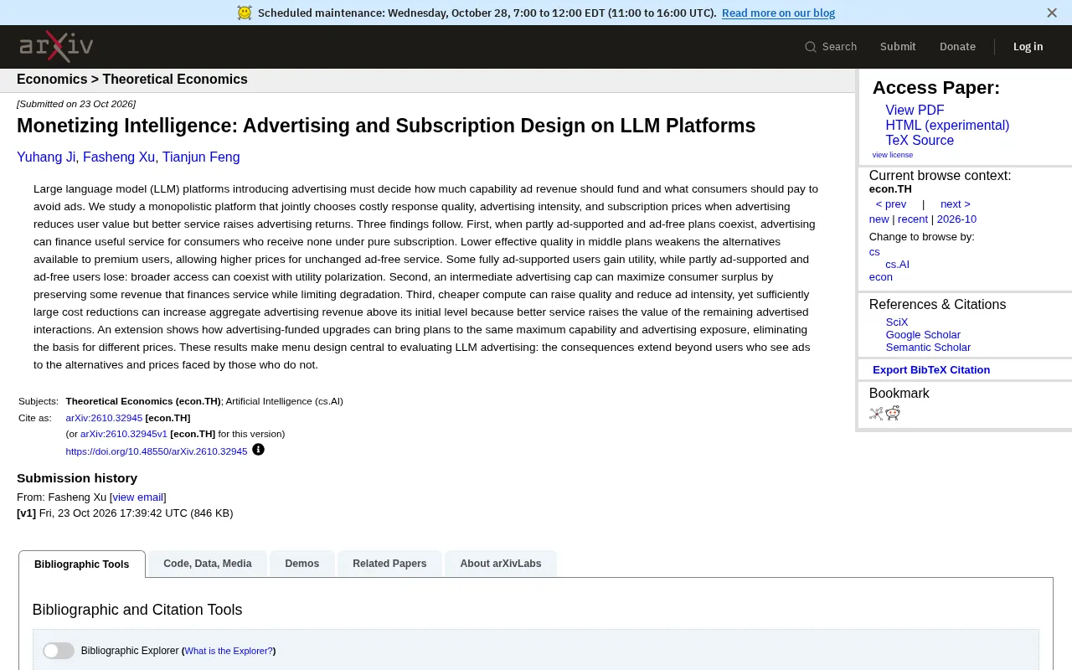Click Export BibTeX Citation

pos(931,370)
